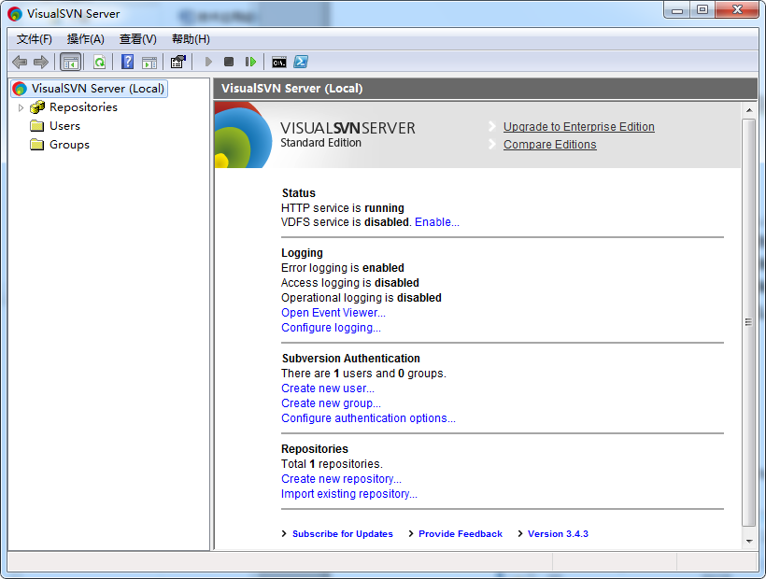
Task: Click Create new user... link
Action: [x=328, y=388]
